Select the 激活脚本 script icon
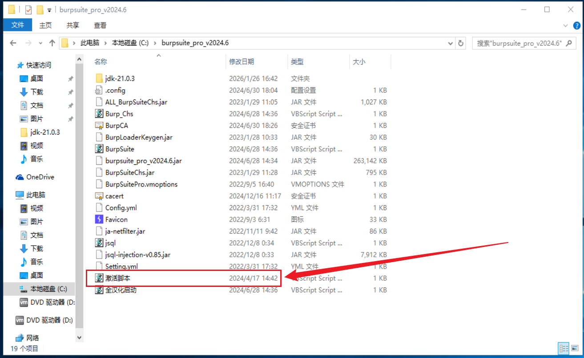The image size is (584, 358). click(99, 278)
